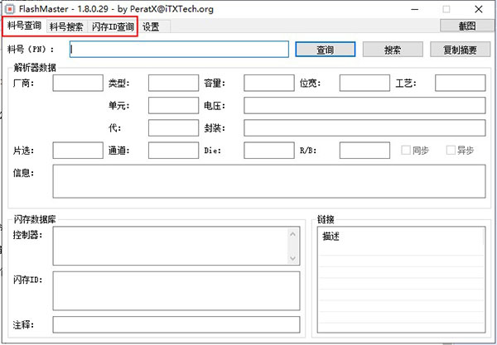Image resolution: width=497 pixels, height=345 pixels.
Task: Click the down arrow of 控制器 scrollbar
Action: click(x=292, y=257)
